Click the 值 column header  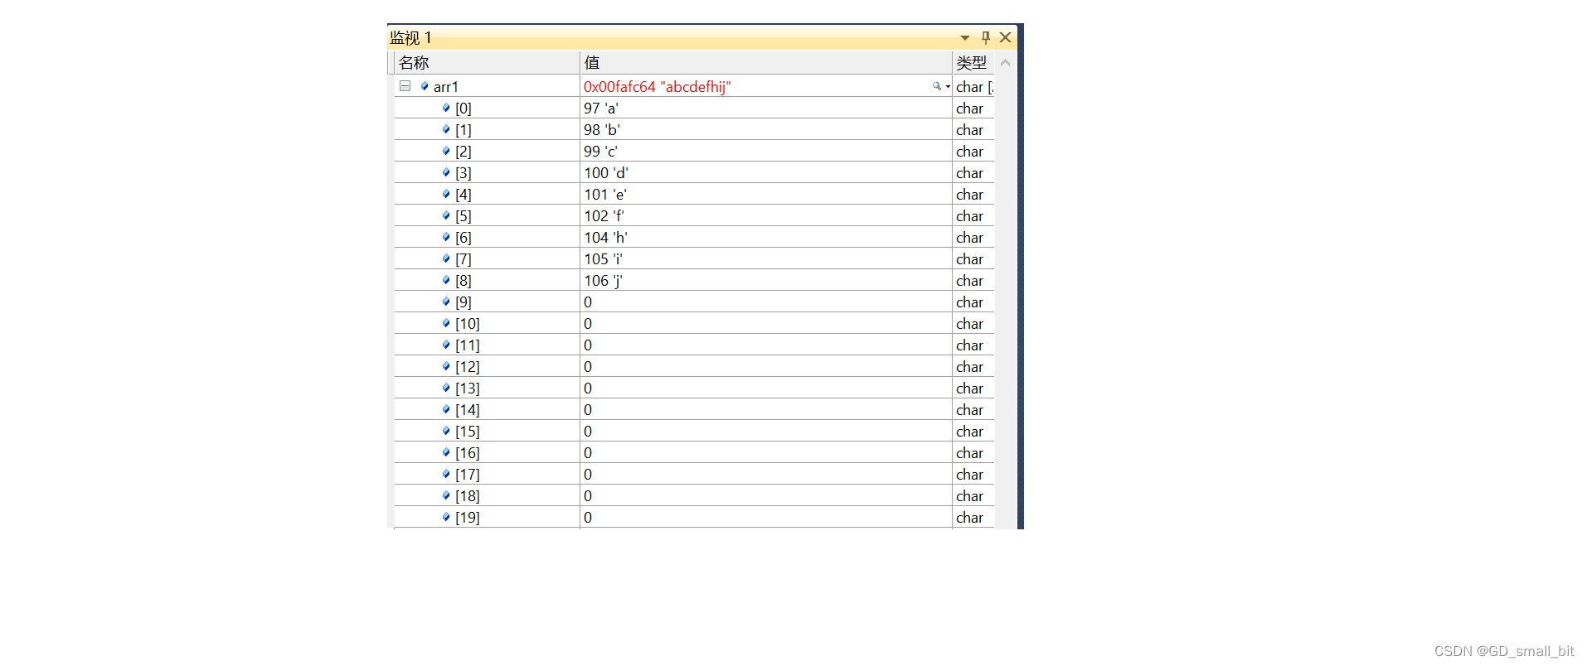(766, 63)
